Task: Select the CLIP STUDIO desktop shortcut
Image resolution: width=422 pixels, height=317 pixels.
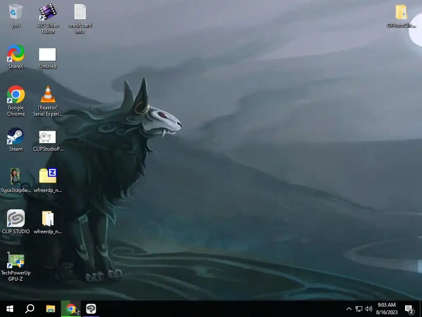Action: [x=16, y=222]
